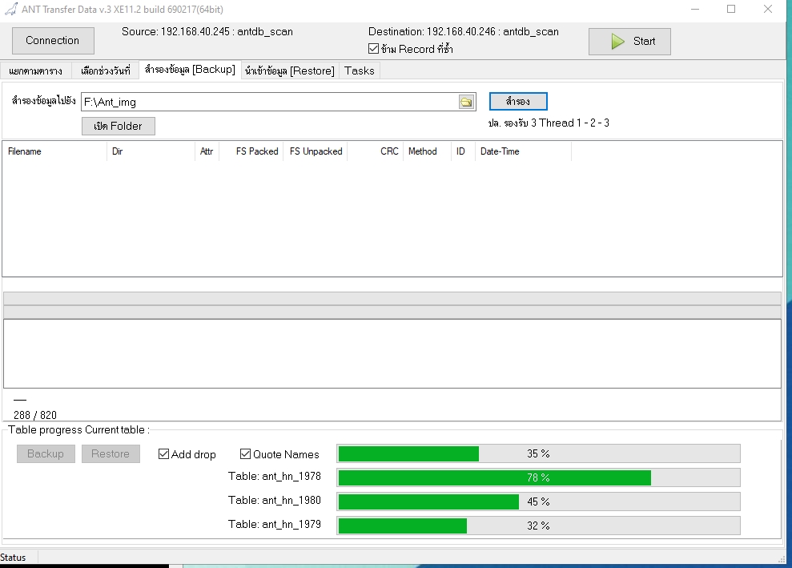Click the folder browse icon beside backup path

[x=466, y=102]
